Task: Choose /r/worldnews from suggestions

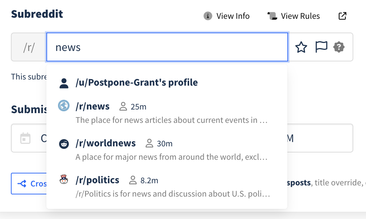Action: 167,150
